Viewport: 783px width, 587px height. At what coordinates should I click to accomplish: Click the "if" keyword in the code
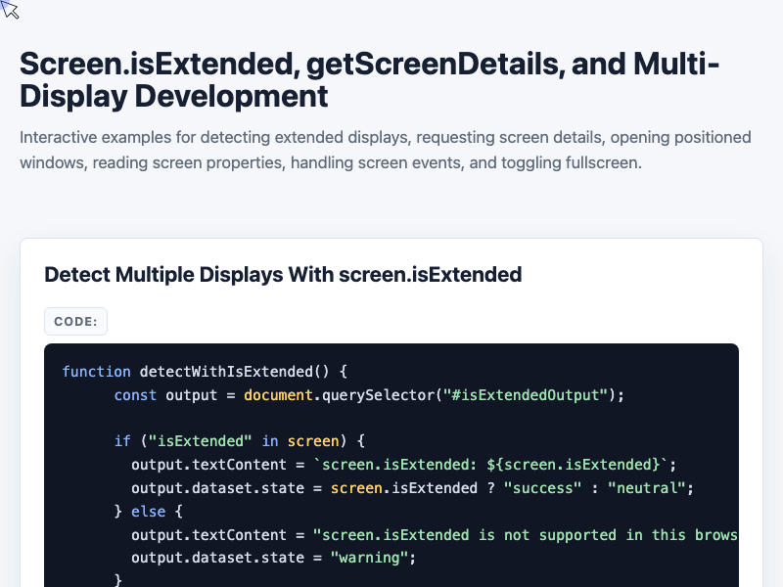pos(122,441)
